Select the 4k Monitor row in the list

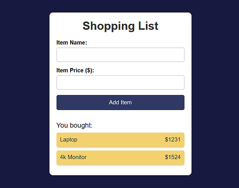coord(120,157)
